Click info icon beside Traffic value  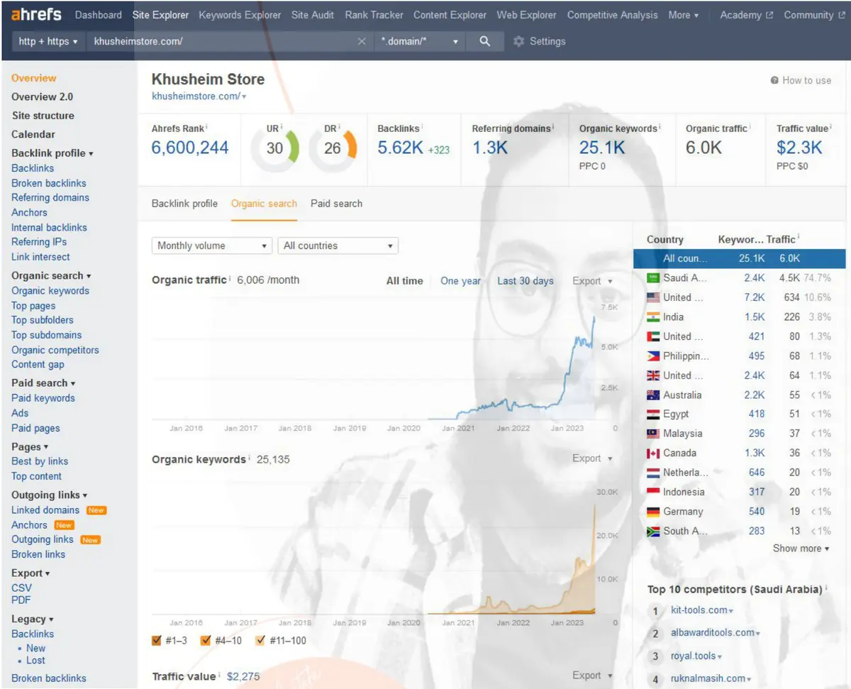(x=830, y=128)
